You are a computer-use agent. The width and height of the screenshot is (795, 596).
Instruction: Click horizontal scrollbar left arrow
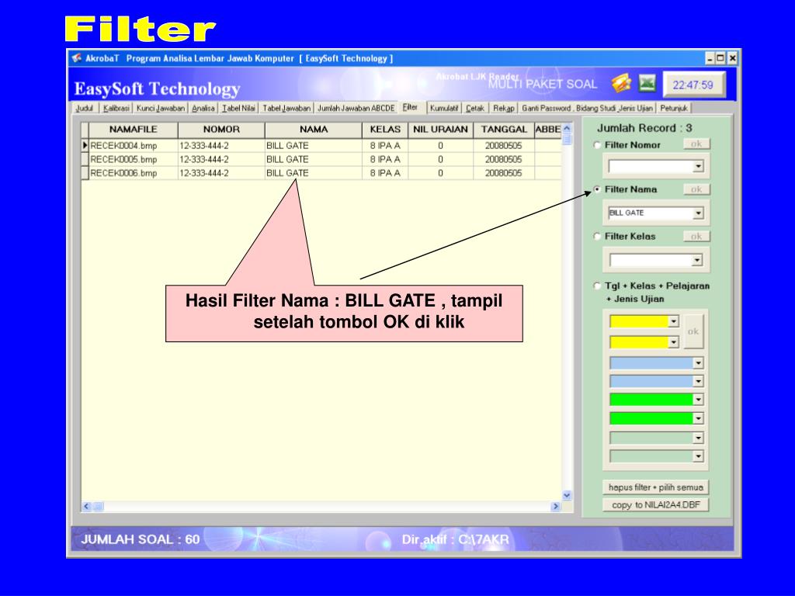tap(87, 506)
